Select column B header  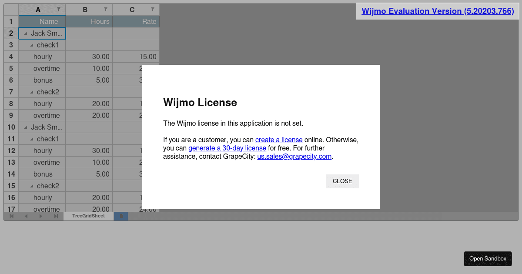click(x=89, y=10)
